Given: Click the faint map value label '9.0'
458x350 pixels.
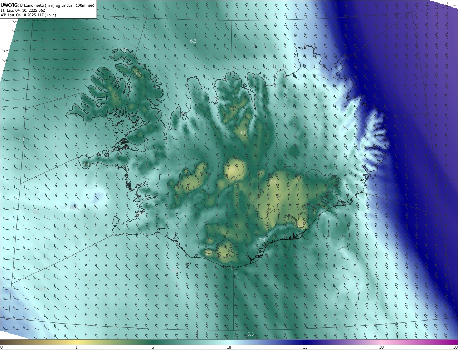Looking at the screenshot, I should coord(36,212).
